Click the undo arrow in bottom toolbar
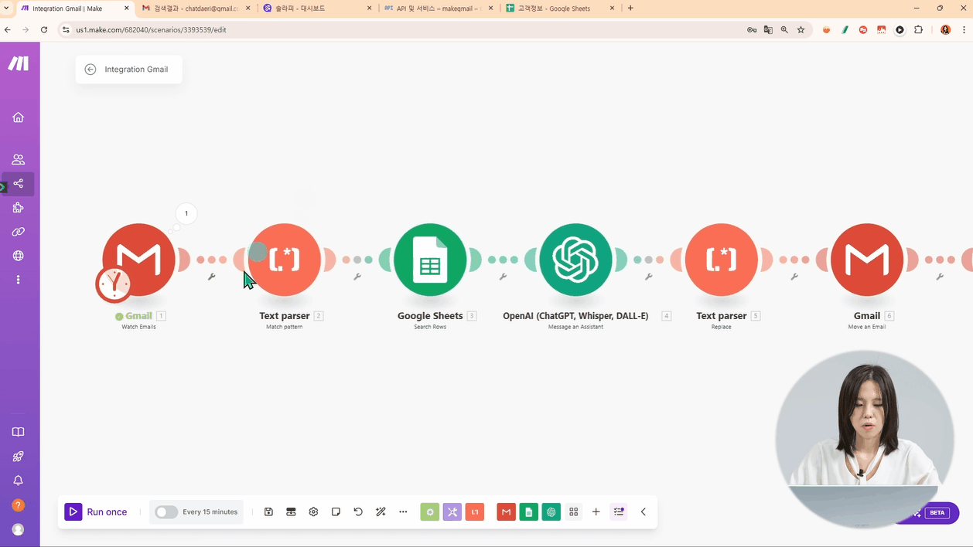This screenshot has width=973, height=547. (x=358, y=511)
